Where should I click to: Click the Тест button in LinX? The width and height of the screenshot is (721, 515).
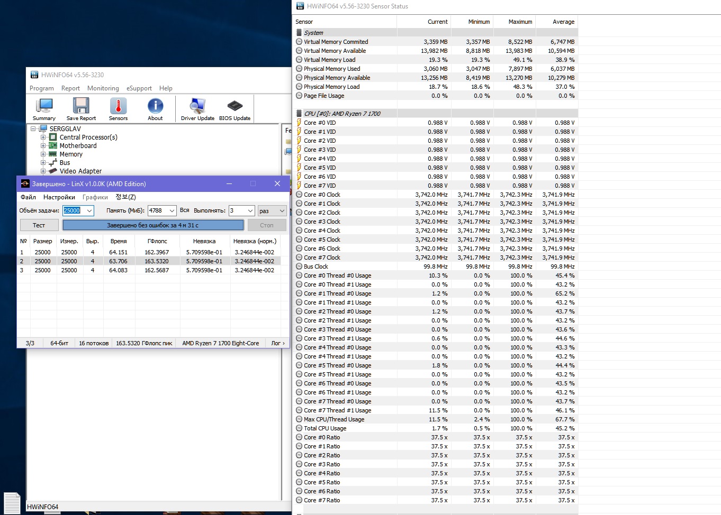39,225
